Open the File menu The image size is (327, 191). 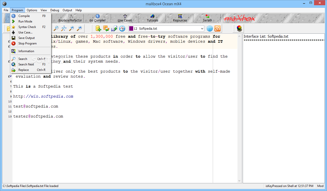point(6,10)
